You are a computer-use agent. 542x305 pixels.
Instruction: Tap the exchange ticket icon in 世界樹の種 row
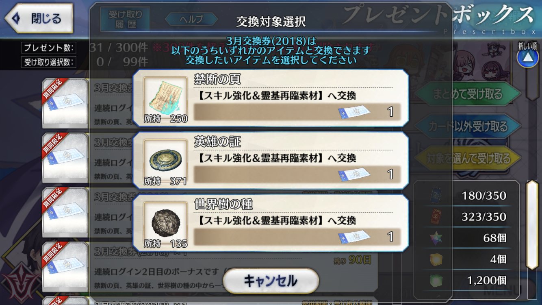pos(354,237)
